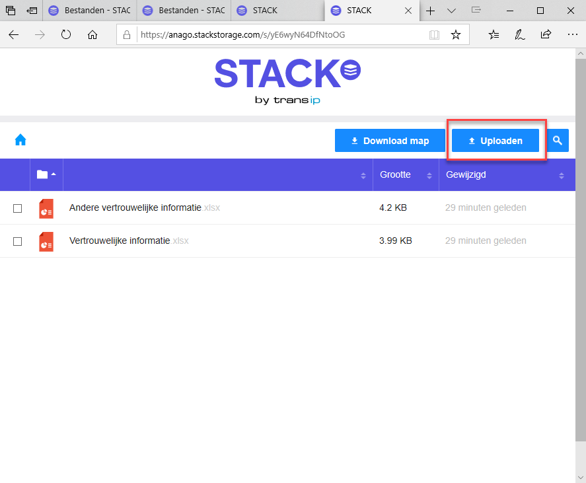Open browser home page
Screen dimensions: 586x483
click(92, 35)
